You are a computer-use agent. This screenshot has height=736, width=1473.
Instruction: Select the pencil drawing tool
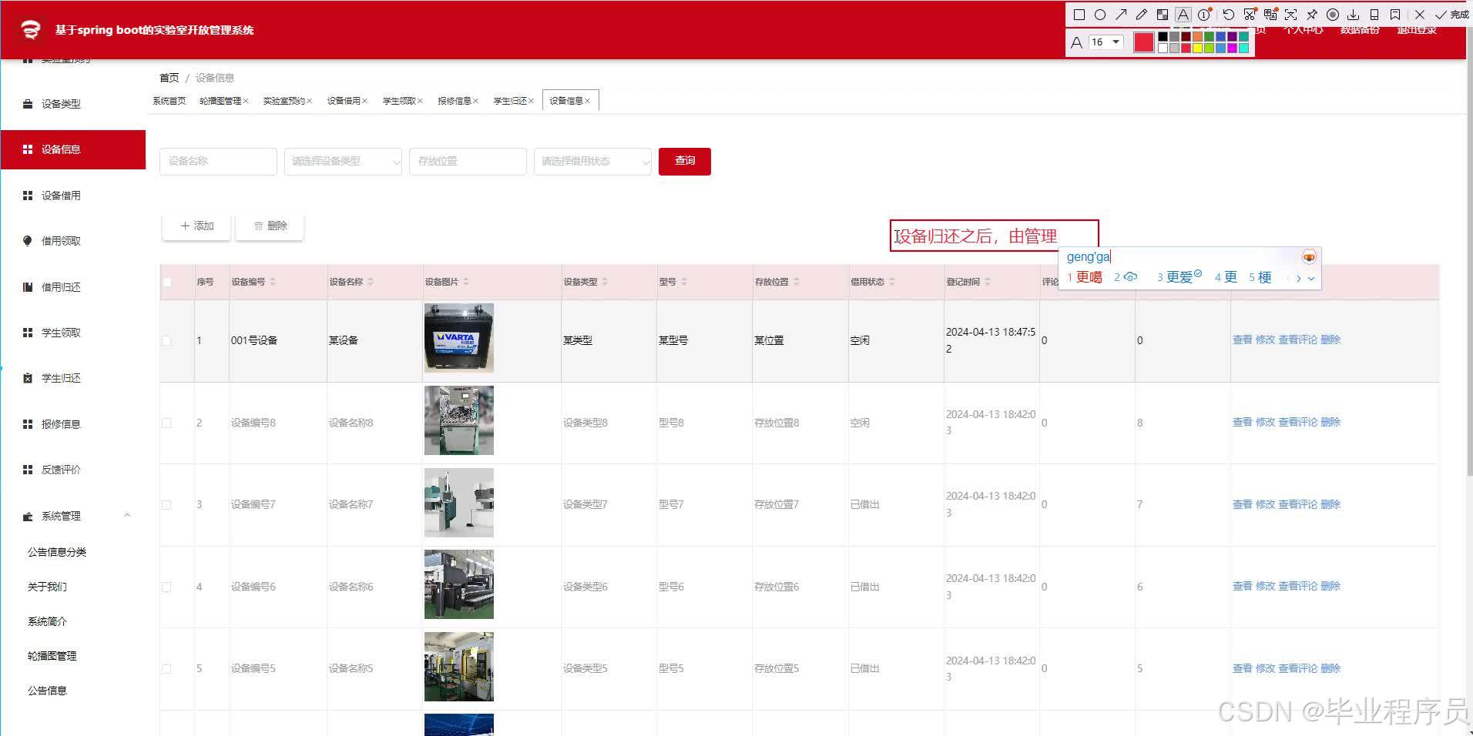[x=1142, y=15]
